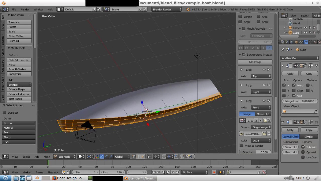Toggle pin icon in properties header
The height and width of the screenshot is (181, 321).
283,50
